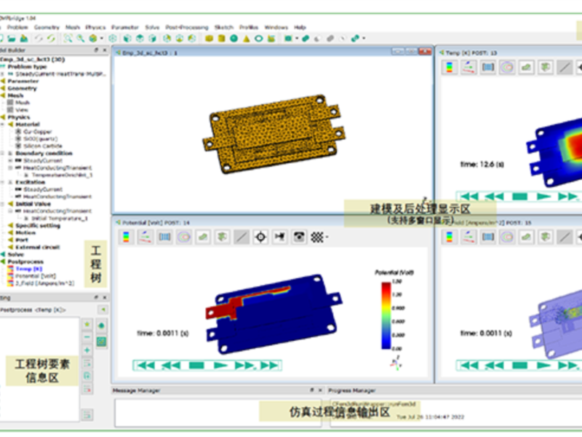
Task: Click the camera snapshot icon in Potential window
Action: [x=298, y=237]
